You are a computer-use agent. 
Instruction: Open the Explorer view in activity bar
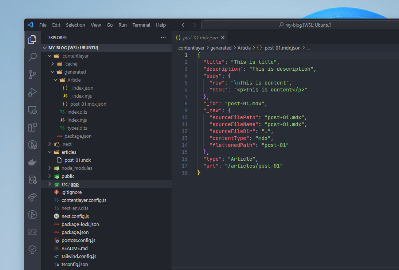pos(32,40)
